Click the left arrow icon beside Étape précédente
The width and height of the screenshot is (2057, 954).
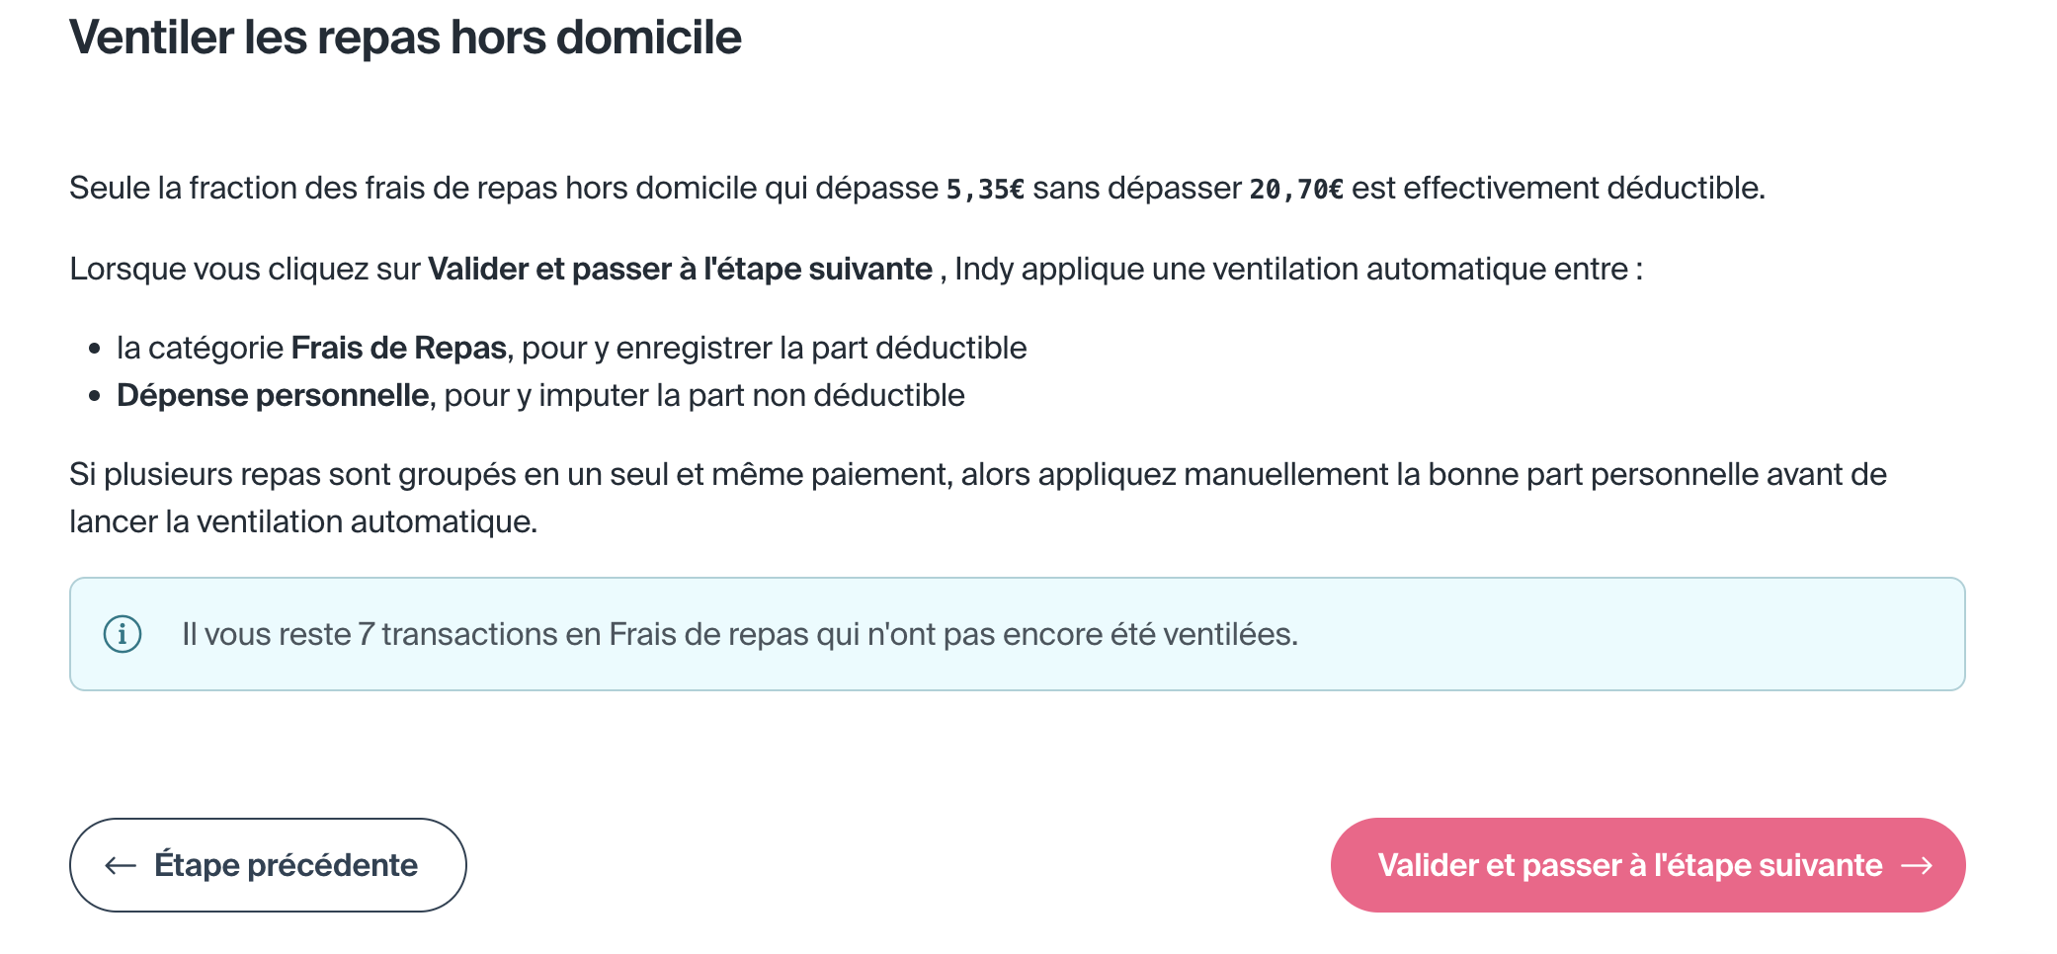(121, 866)
